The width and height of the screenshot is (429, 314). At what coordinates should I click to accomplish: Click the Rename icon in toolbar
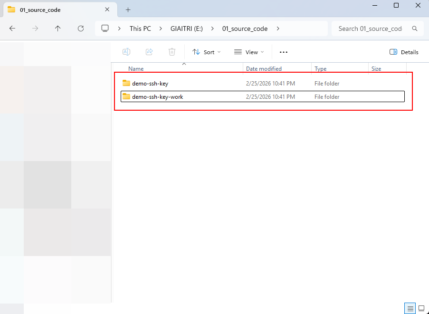coord(126,52)
